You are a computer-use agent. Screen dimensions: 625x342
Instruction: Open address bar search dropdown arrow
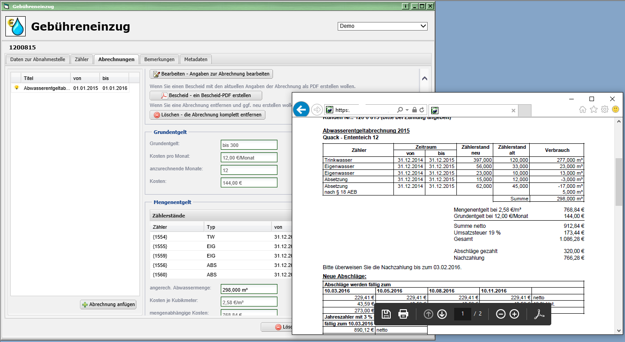407,110
